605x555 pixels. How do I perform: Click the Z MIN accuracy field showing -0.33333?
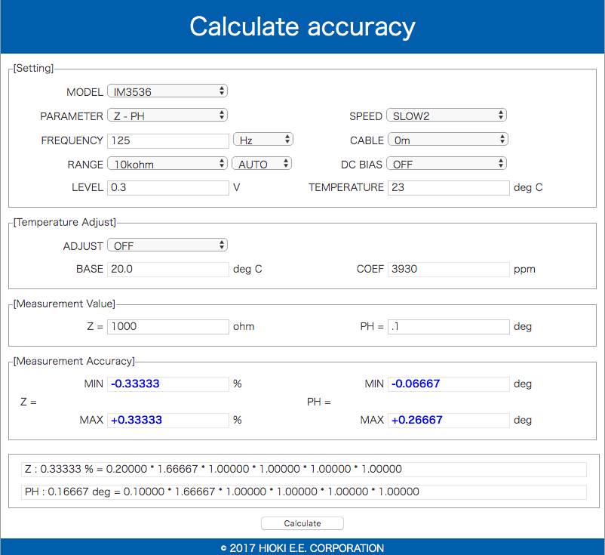167,384
